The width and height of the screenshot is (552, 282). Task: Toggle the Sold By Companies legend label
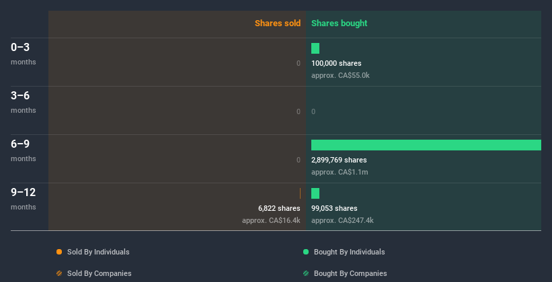tap(100, 273)
